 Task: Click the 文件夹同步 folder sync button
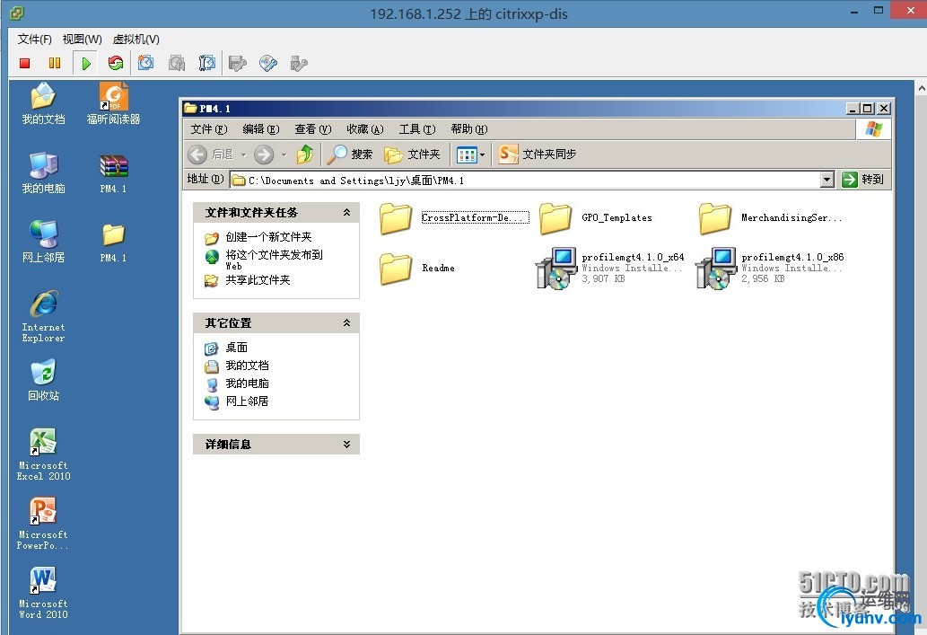point(538,154)
